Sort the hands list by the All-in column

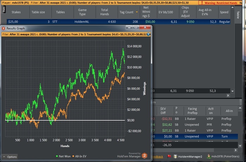tap(229, 111)
